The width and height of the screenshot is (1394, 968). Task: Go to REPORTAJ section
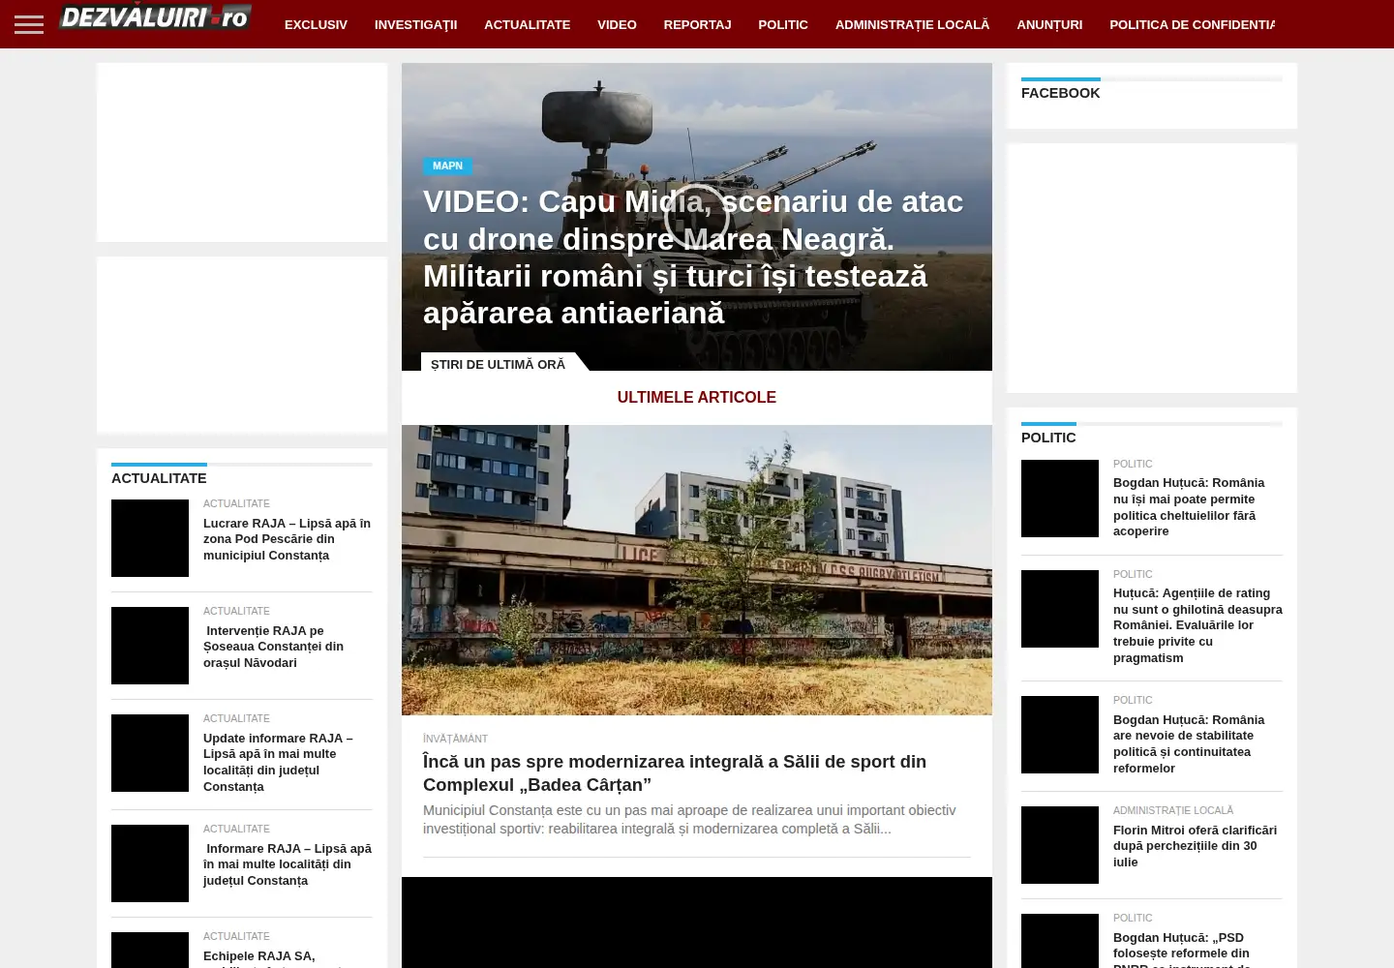point(697,24)
